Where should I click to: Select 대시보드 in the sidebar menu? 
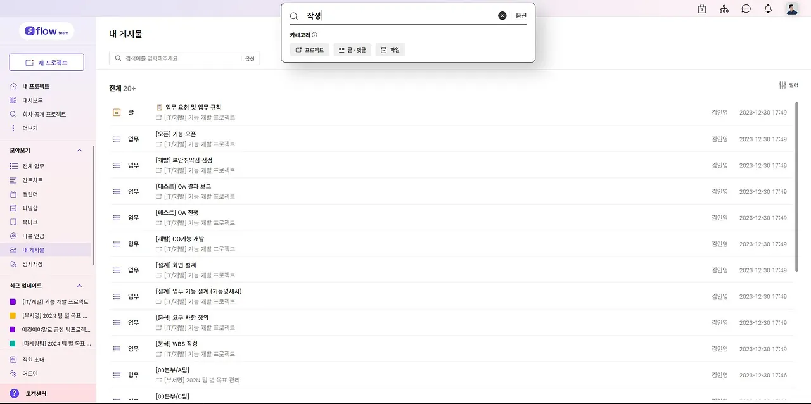click(34, 99)
